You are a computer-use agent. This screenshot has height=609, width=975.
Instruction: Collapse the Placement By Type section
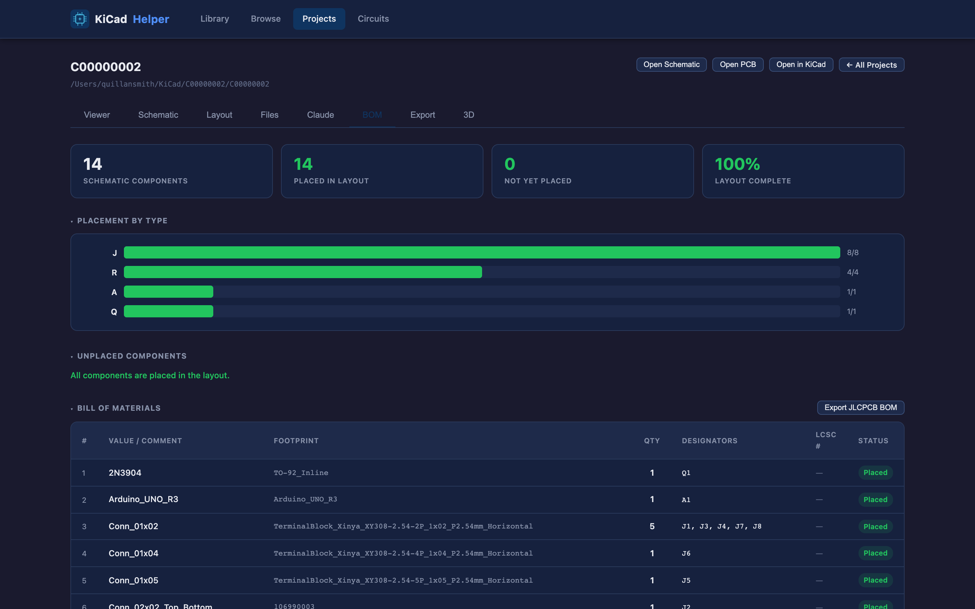[x=119, y=221]
